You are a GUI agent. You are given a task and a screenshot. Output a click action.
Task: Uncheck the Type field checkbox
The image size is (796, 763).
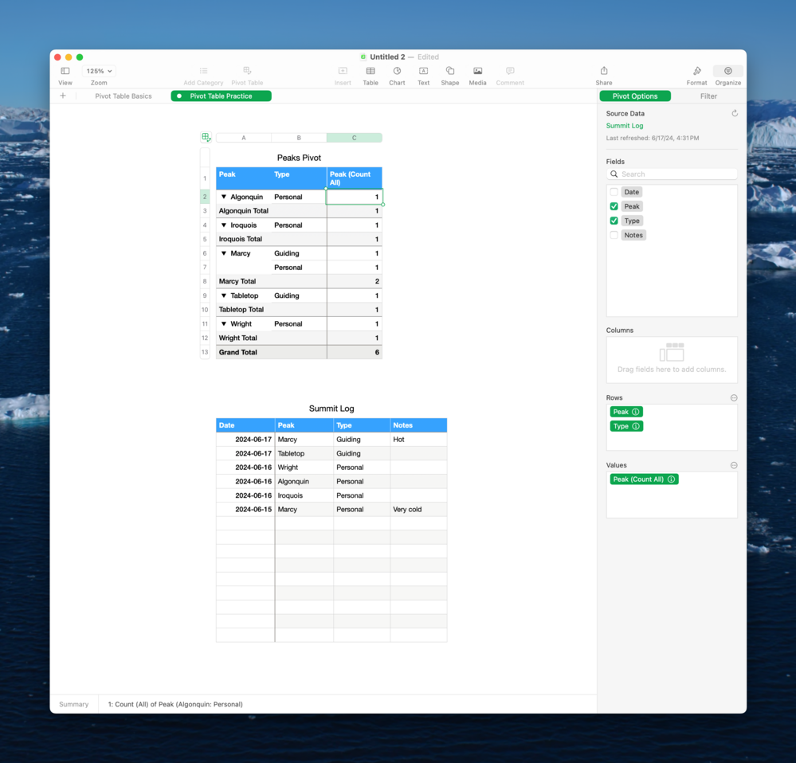coord(614,221)
